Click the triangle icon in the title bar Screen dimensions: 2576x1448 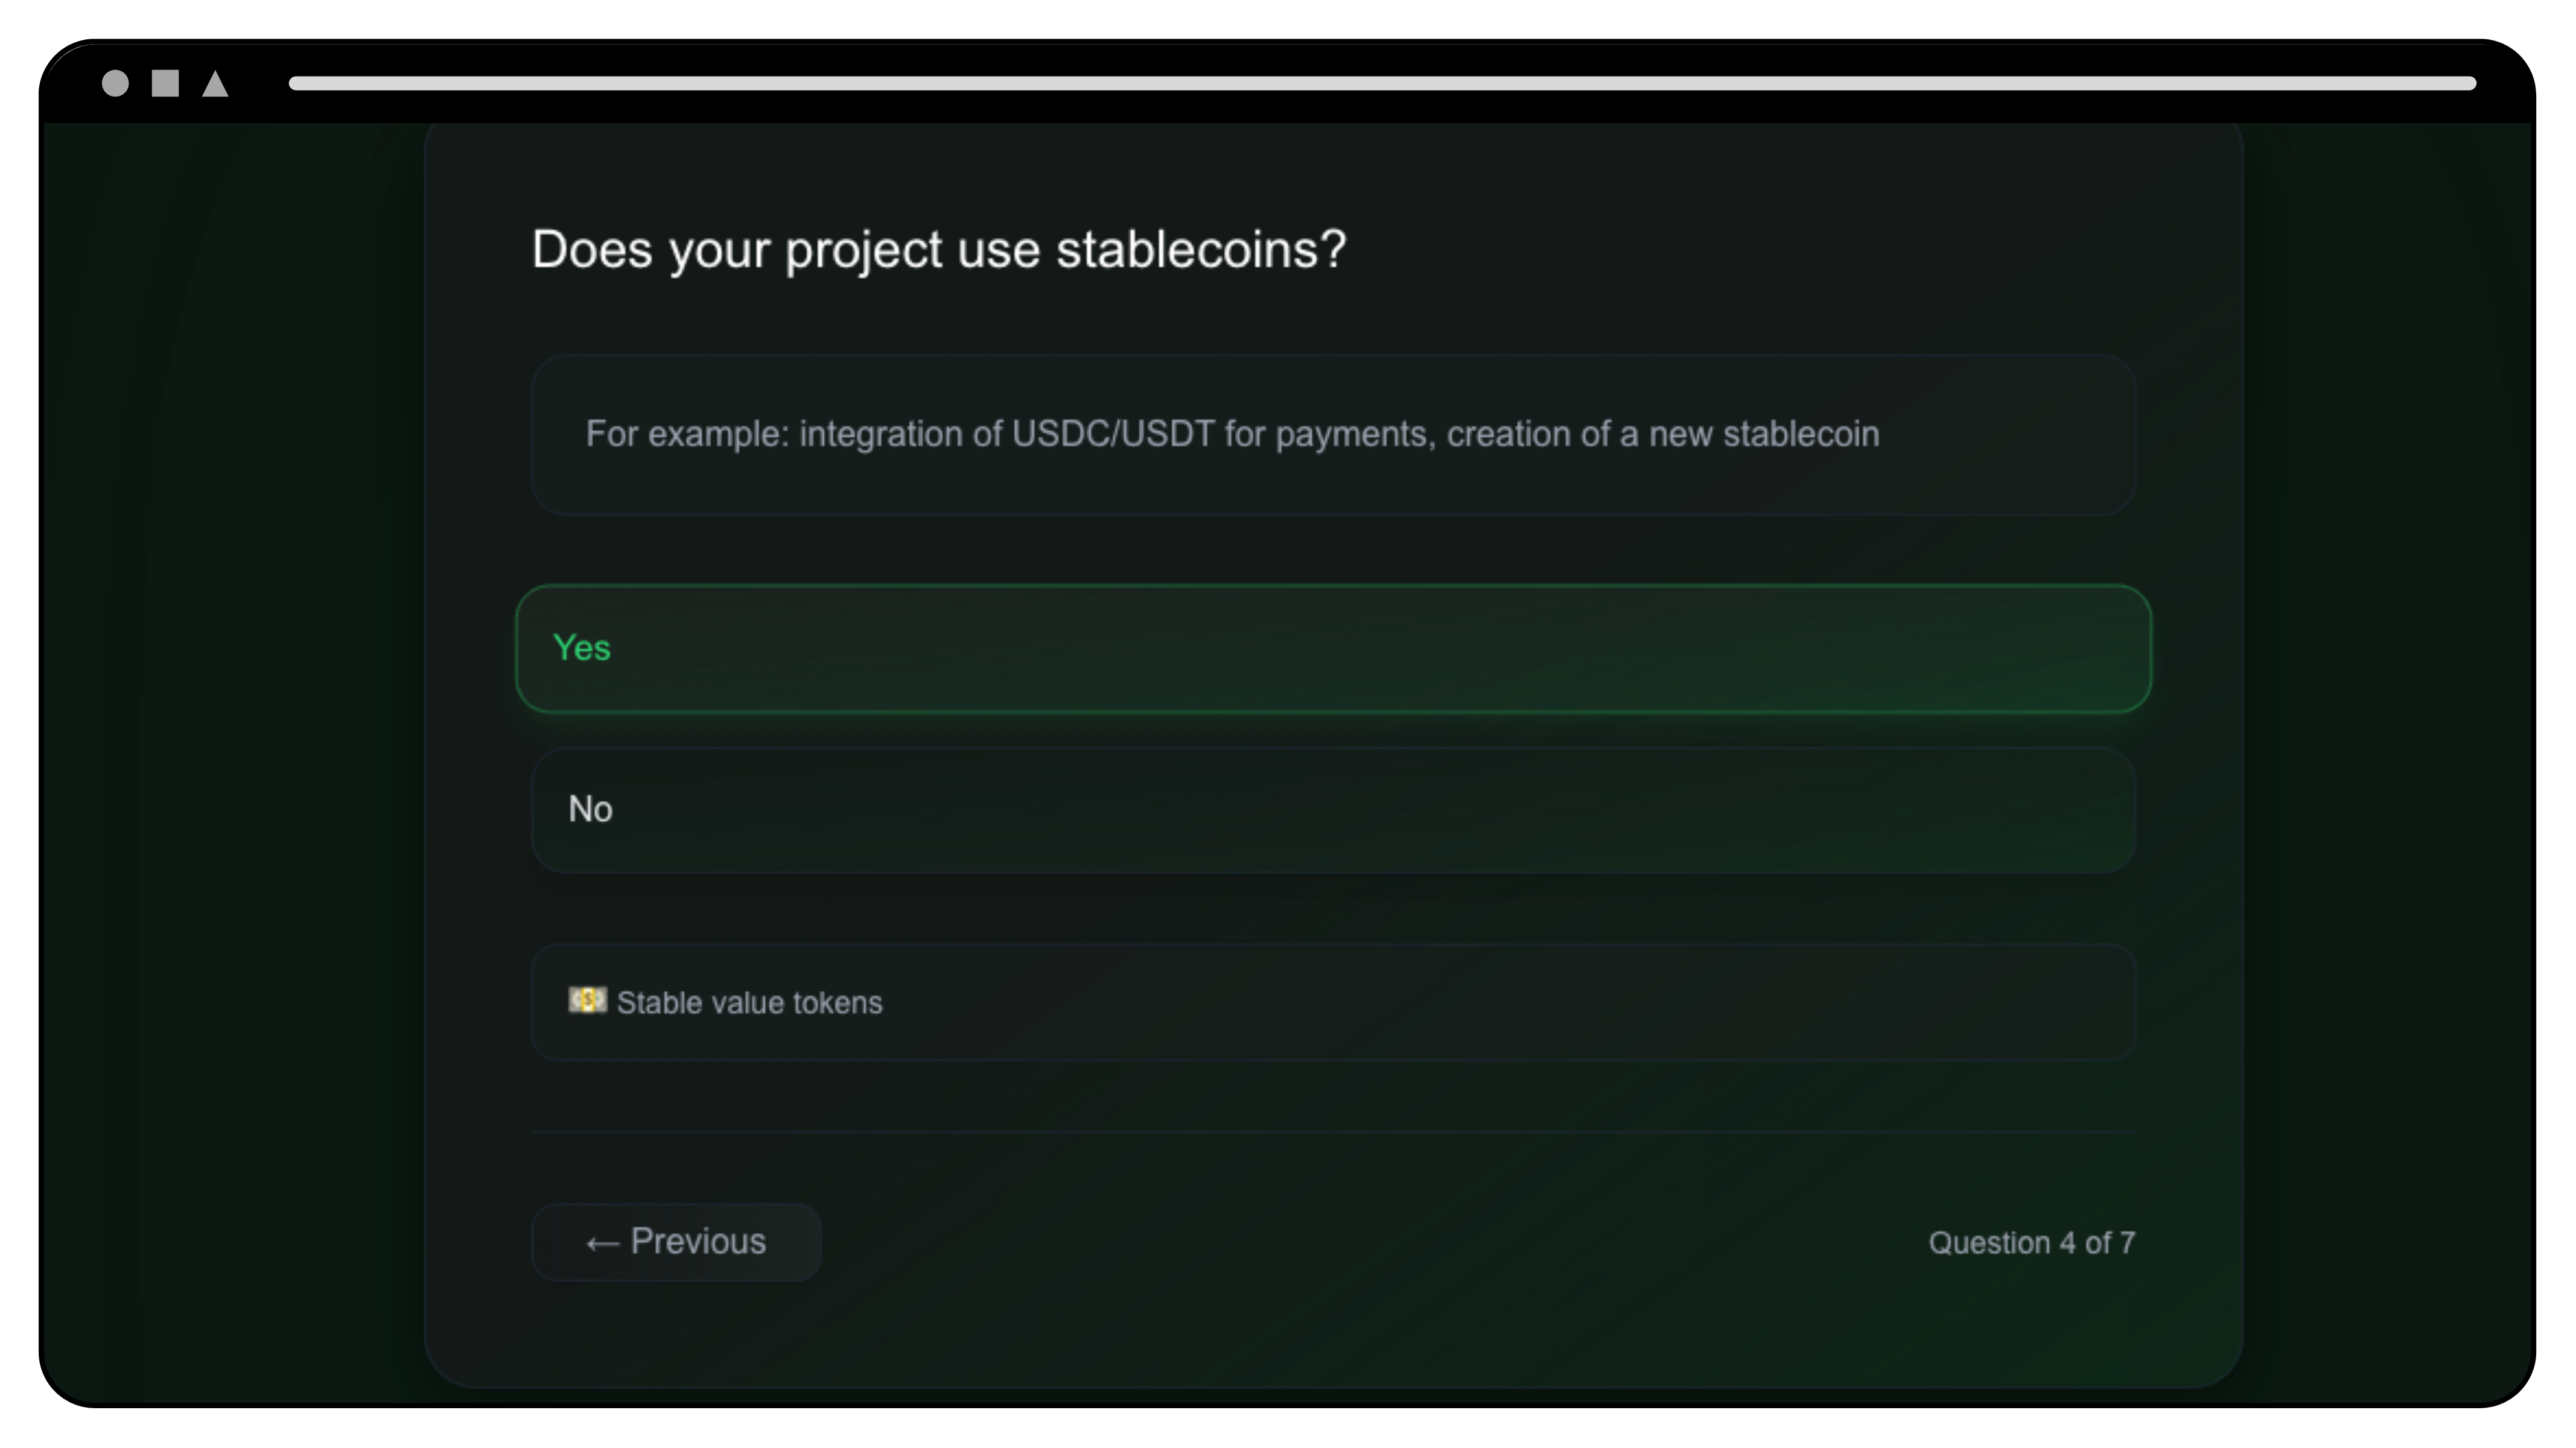pos(215,83)
